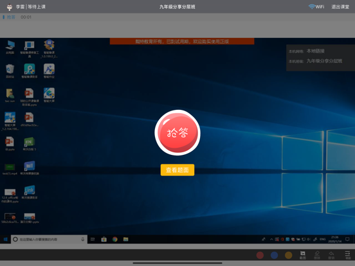Click the test(1).mp4 video file
Screen dimensions: 355x266
coord(10,169)
